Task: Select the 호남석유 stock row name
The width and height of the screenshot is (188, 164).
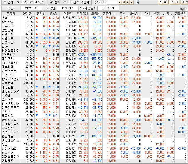Action: 8,100
